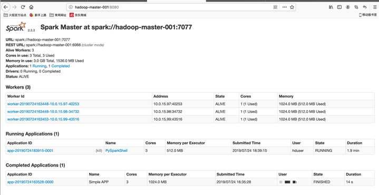
Task: Open the hamburger application menu
Action: pyautogui.click(x=375, y=7)
